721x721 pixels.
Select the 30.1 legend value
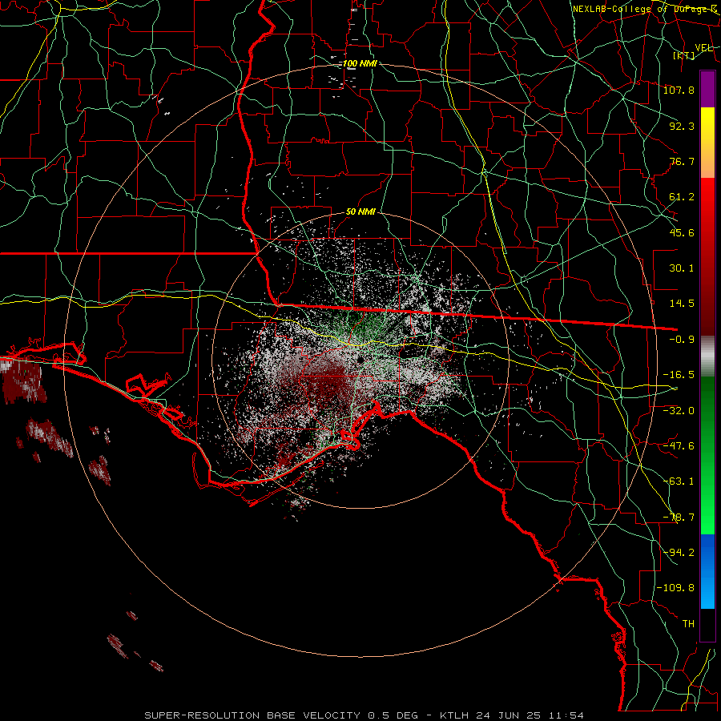pos(682,268)
